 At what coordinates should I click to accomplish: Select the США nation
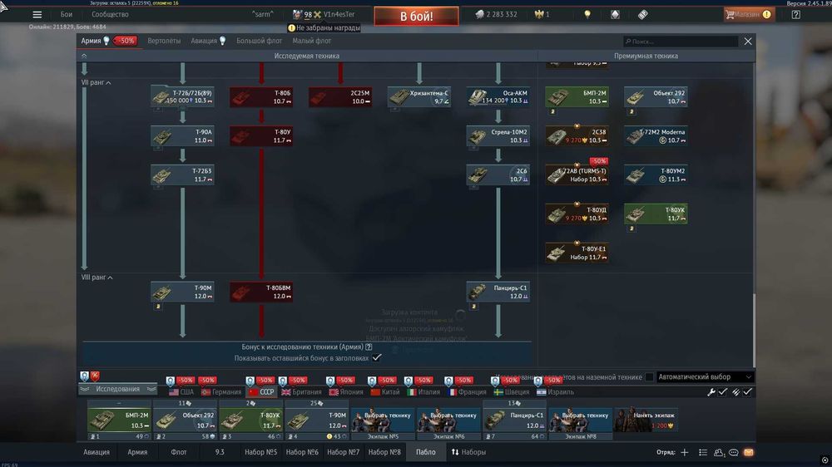coord(181,392)
